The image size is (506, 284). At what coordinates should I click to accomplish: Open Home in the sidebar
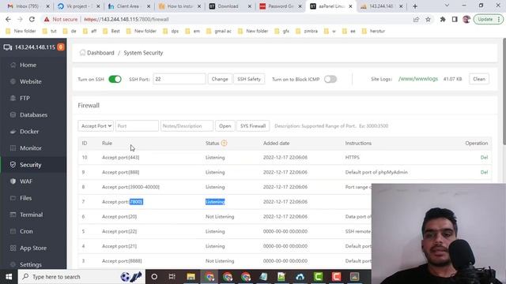(x=28, y=65)
